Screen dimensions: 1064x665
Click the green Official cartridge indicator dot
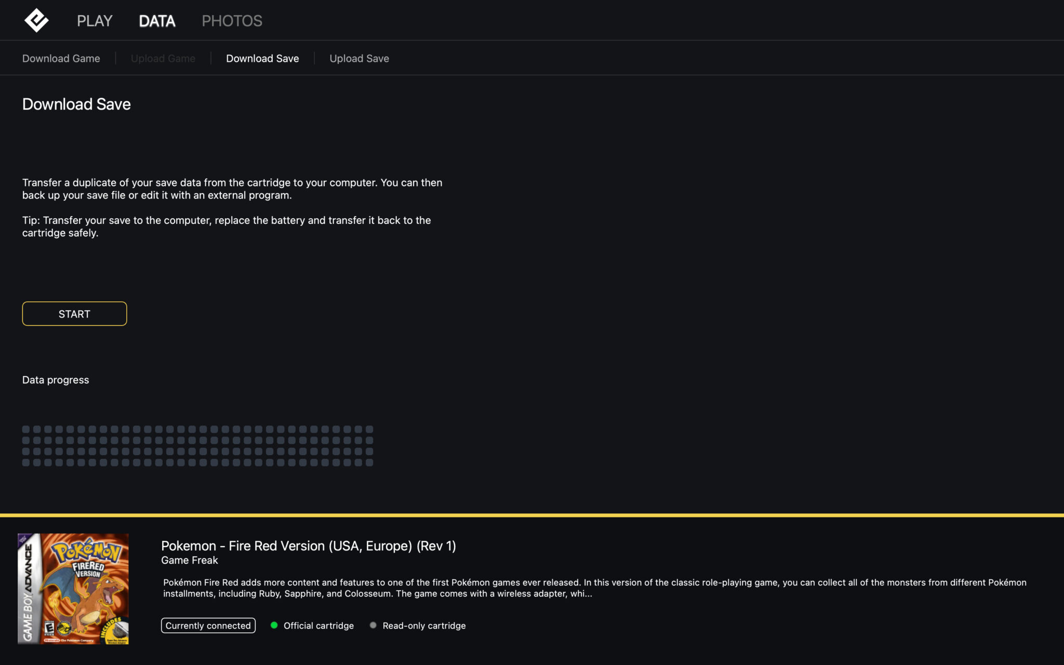point(274,625)
